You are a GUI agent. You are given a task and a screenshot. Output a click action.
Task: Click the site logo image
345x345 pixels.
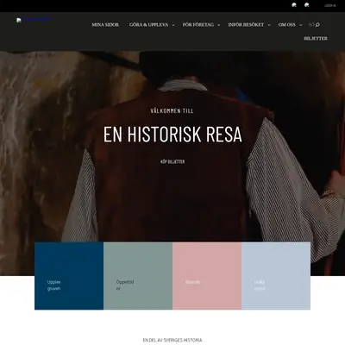[34, 20]
